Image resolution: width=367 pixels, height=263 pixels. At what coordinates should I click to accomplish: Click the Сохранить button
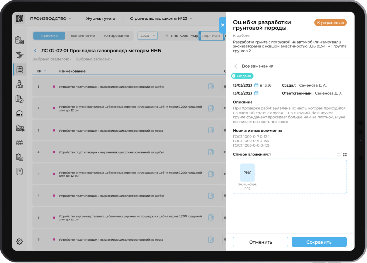tap(319, 242)
